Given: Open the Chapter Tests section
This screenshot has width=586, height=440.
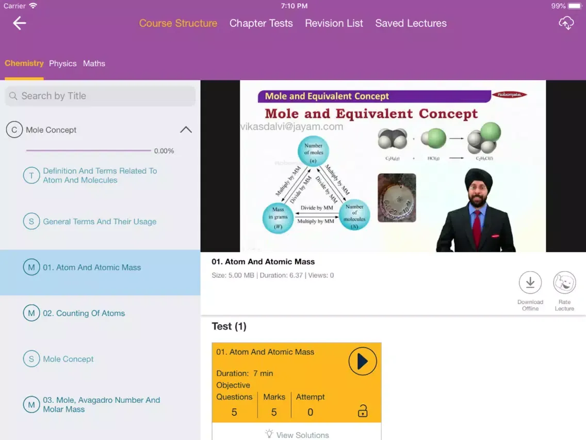Looking at the screenshot, I should (x=261, y=23).
